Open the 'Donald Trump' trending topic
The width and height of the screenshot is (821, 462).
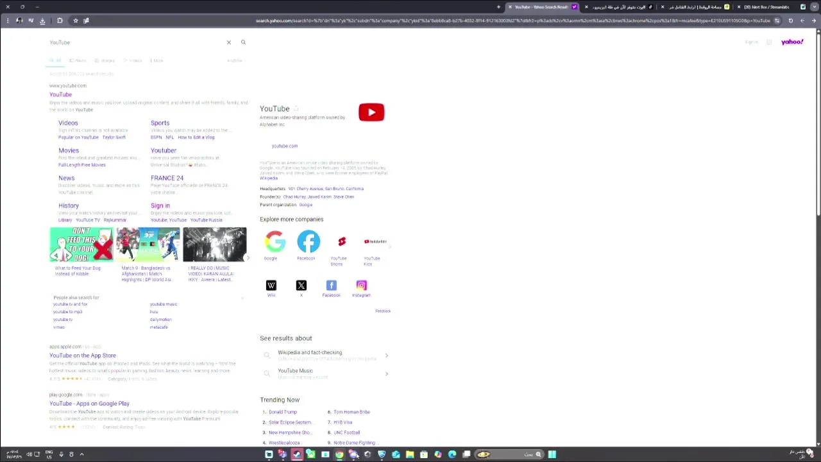click(283, 412)
